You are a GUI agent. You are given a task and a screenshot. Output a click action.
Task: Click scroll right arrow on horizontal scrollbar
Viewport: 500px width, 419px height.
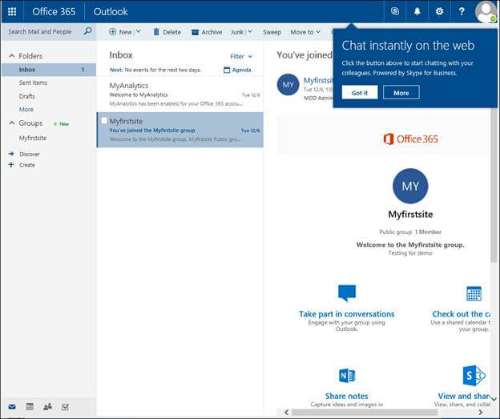481,413
